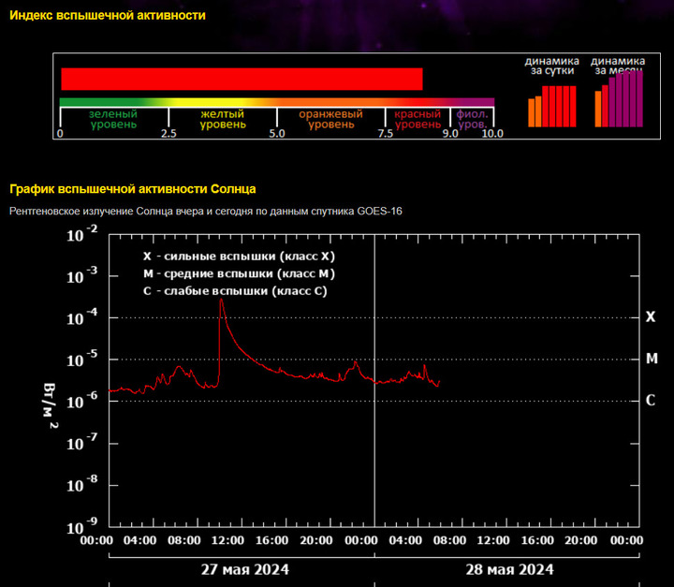Click the monthly dynamics bar chart
This screenshot has height=587, width=674.
tap(619, 99)
